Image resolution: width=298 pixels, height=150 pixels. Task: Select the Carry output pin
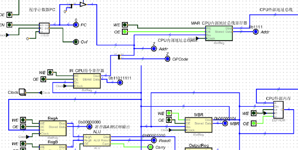pos(150,147)
